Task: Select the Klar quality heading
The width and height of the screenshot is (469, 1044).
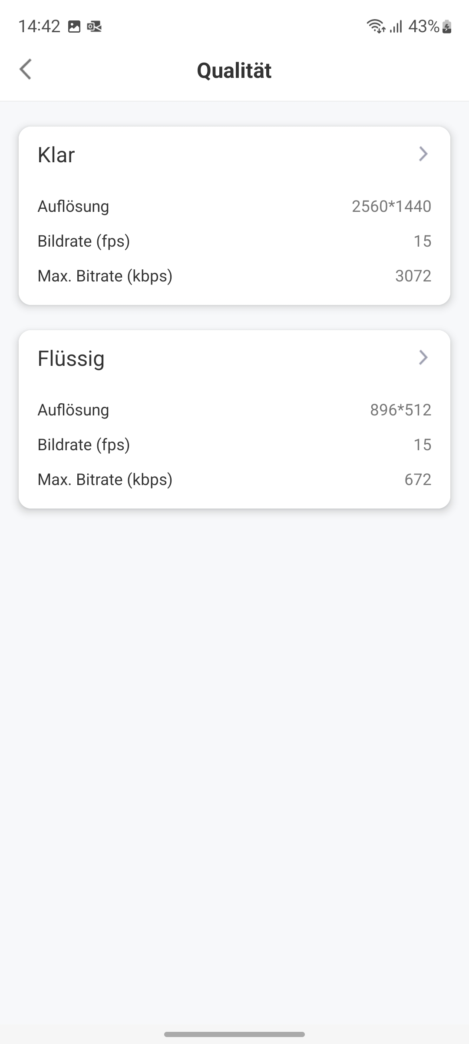Action: 56,155
